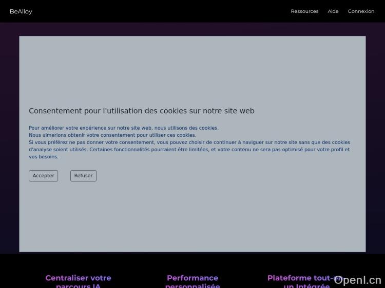Screen dimensions: 385x288
Task: Click the dark purple backdrop left of dialog
Action: coord(9,143)
